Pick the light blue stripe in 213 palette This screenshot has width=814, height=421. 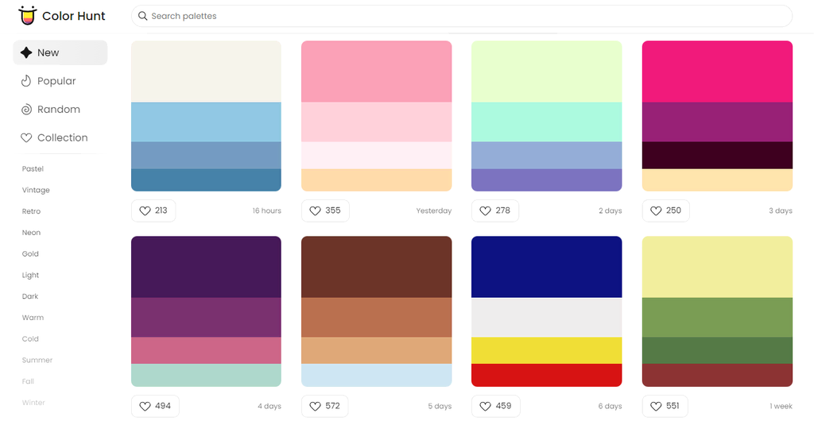(x=206, y=122)
